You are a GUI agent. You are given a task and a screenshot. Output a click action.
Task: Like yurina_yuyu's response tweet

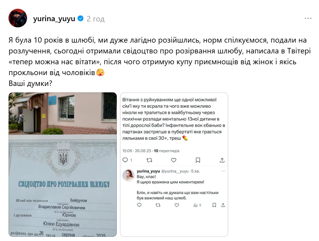point(177,205)
